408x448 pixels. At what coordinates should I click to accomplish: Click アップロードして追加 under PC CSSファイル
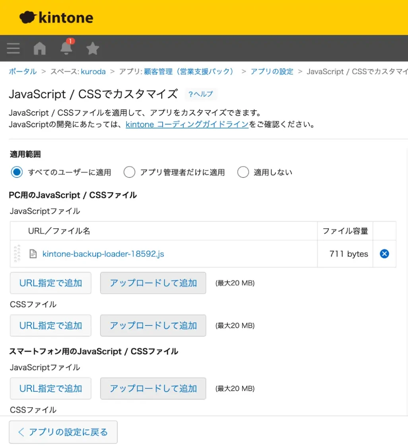tap(153, 325)
